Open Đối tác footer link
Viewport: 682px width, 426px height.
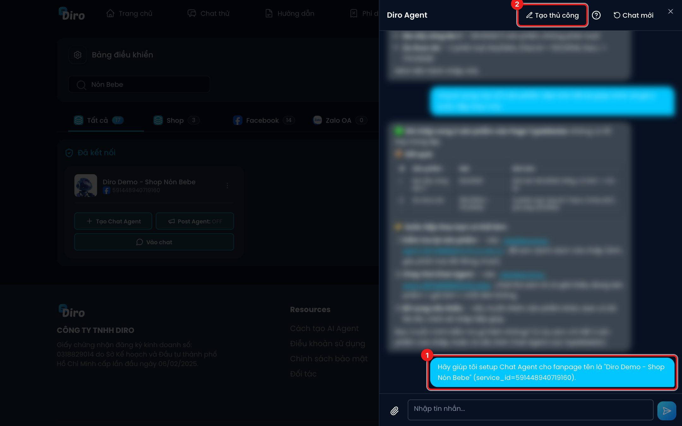tap(303, 374)
